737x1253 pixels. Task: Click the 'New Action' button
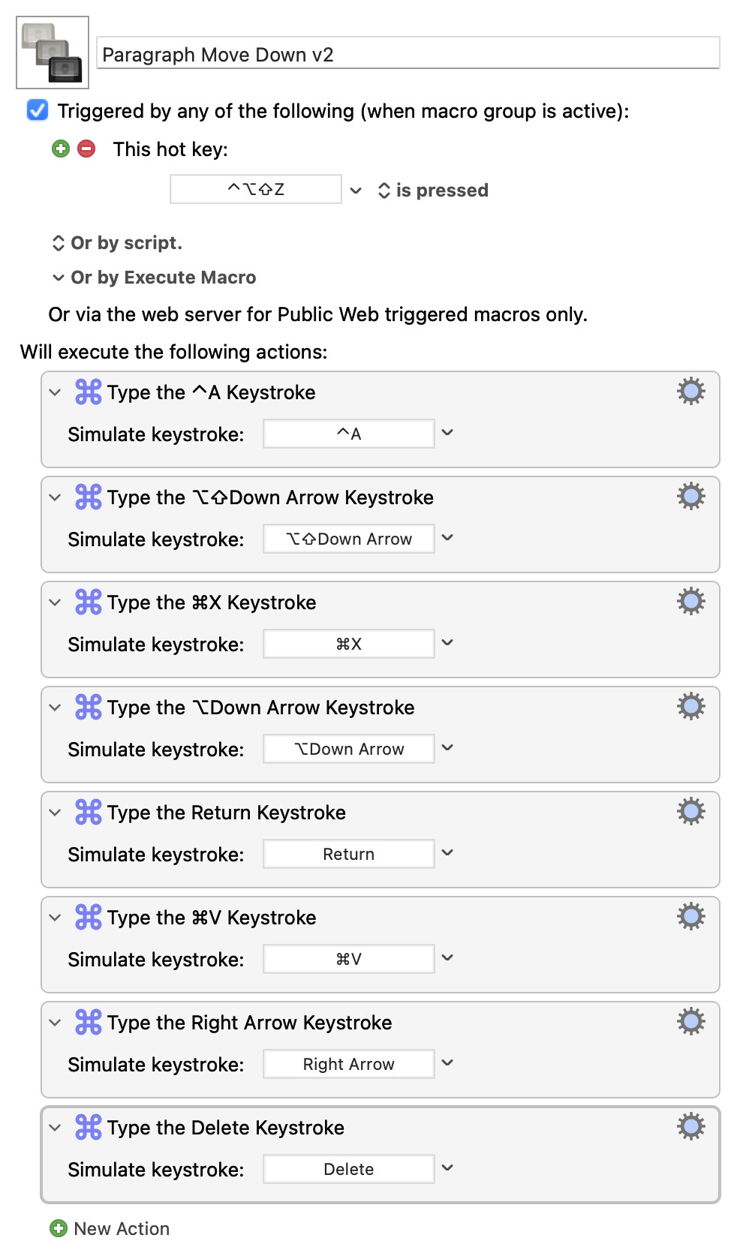(x=110, y=1228)
